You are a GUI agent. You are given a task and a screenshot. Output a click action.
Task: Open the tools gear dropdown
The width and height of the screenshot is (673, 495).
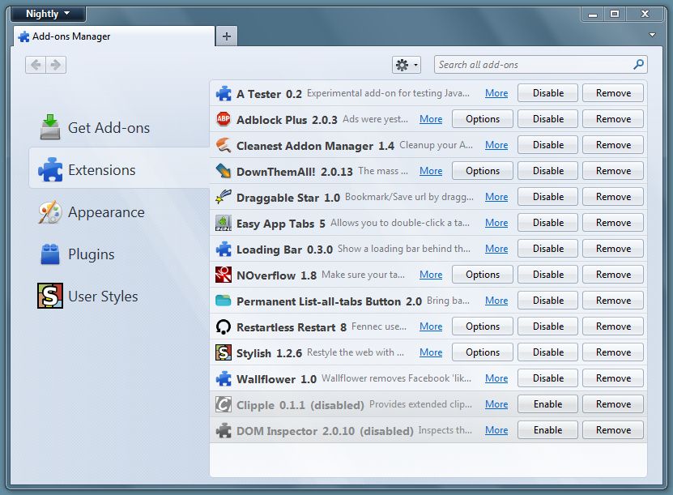(406, 64)
